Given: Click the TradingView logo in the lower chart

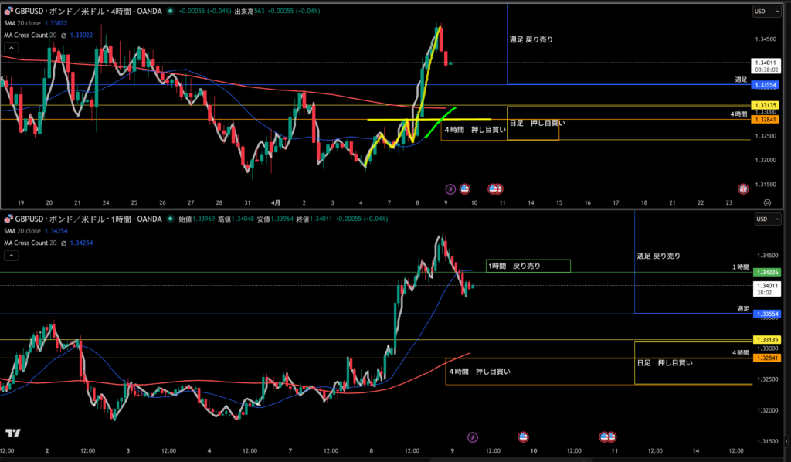Looking at the screenshot, I should (x=12, y=433).
